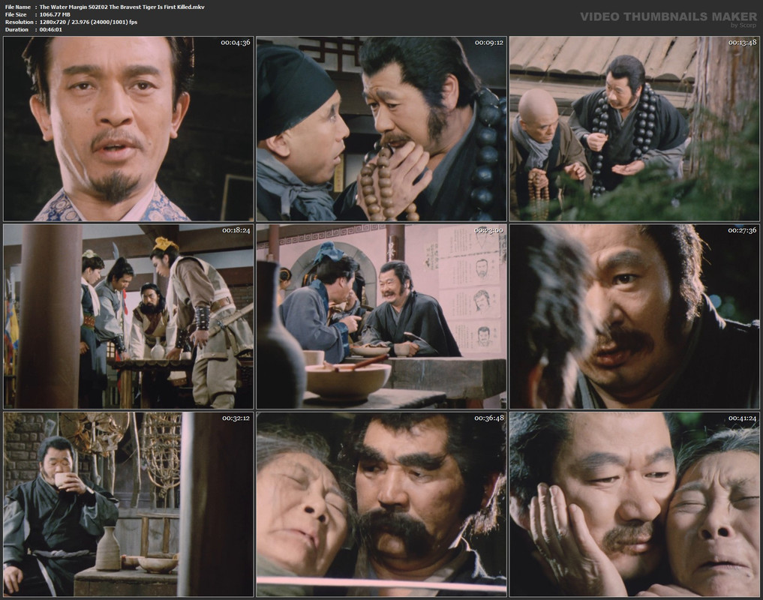763x600 pixels.
Task: Open the thumbnail stamped 00:09:12
Action: 381,129
